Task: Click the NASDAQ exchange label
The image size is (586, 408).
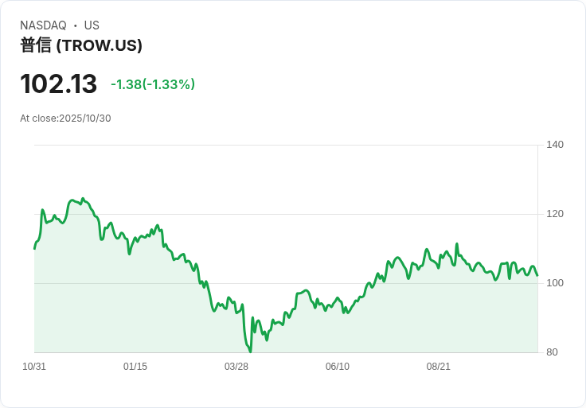Action: click(43, 25)
